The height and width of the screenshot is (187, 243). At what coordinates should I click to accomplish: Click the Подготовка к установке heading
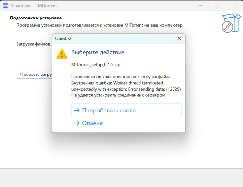(36, 18)
